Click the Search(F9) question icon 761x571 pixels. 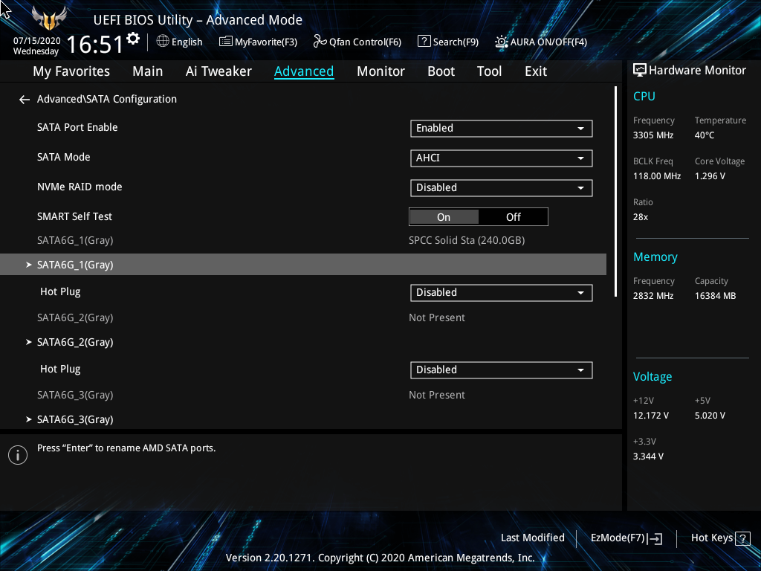424,42
